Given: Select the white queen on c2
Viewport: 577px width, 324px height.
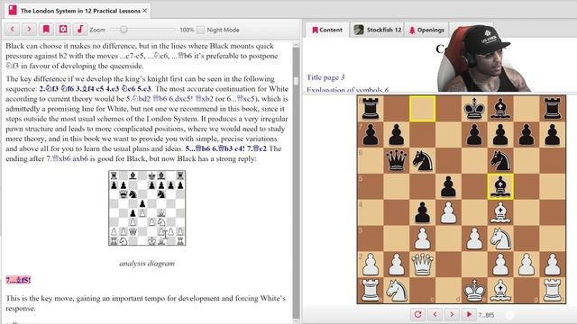Looking at the screenshot, I should [423, 265].
